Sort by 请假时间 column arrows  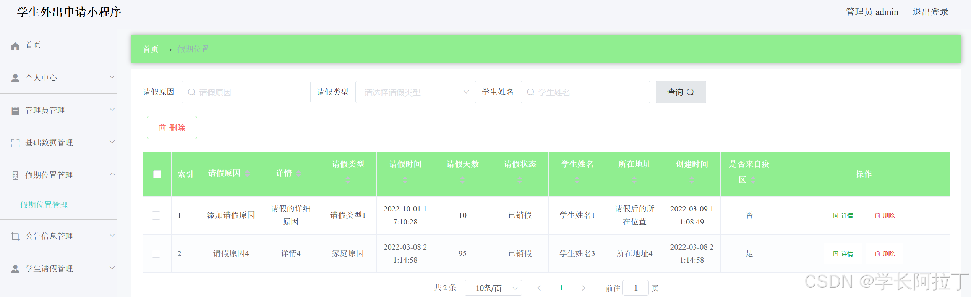pyautogui.click(x=405, y=180)
